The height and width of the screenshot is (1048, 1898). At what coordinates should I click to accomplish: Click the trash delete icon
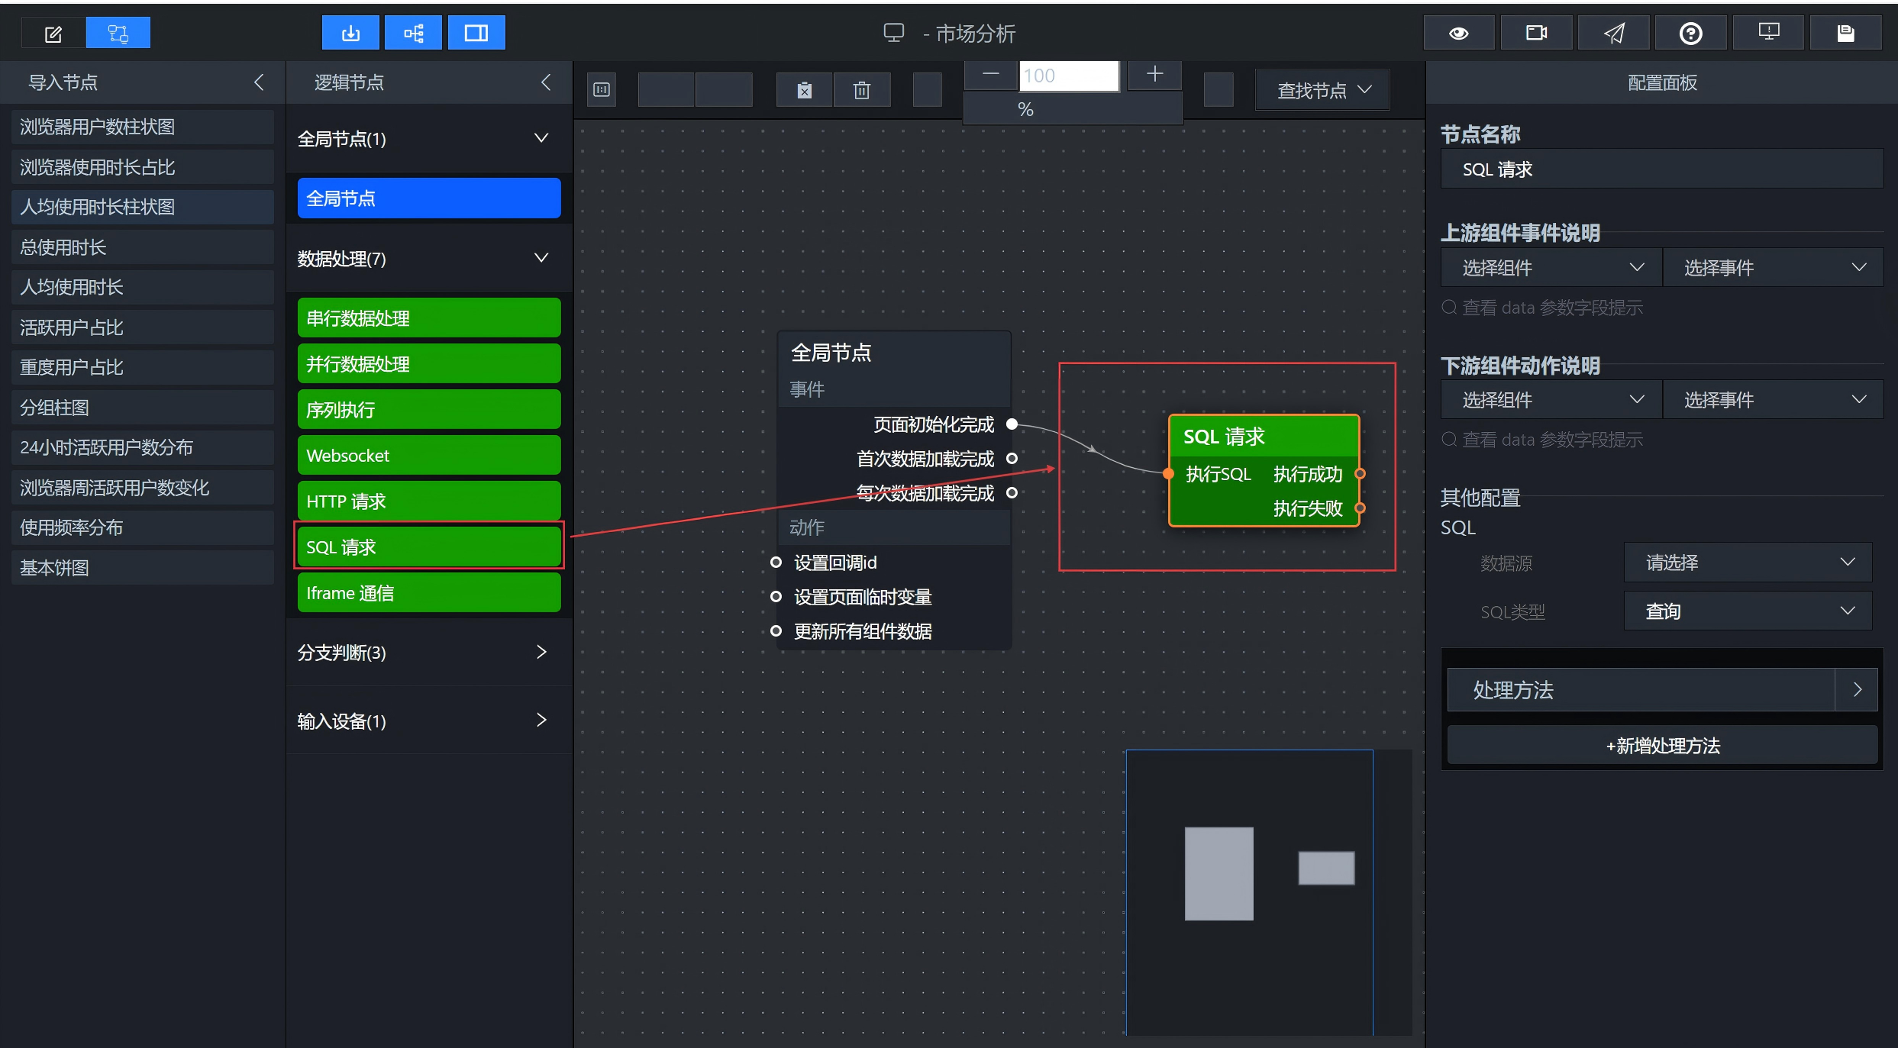[x=862, y=90]
